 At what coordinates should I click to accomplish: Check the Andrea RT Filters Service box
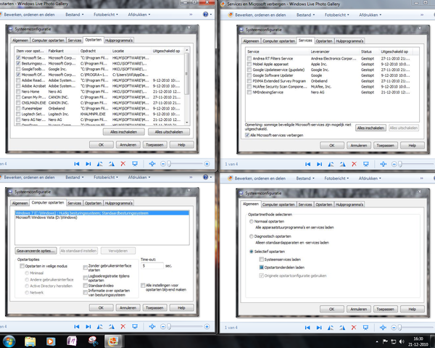pyautogui.click(x=249, y=59)
